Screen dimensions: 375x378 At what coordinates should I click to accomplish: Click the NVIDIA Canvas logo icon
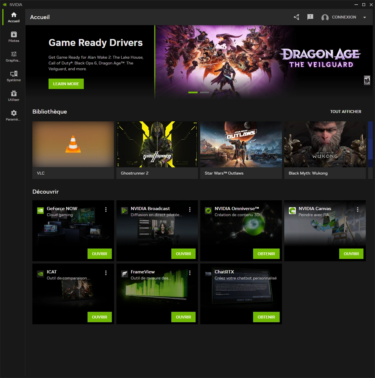click(x=292, y=211)
